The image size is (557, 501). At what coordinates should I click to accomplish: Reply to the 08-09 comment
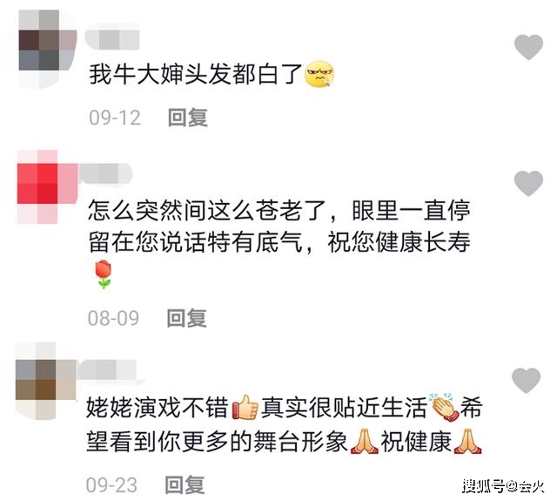click(x=186, y=317)
